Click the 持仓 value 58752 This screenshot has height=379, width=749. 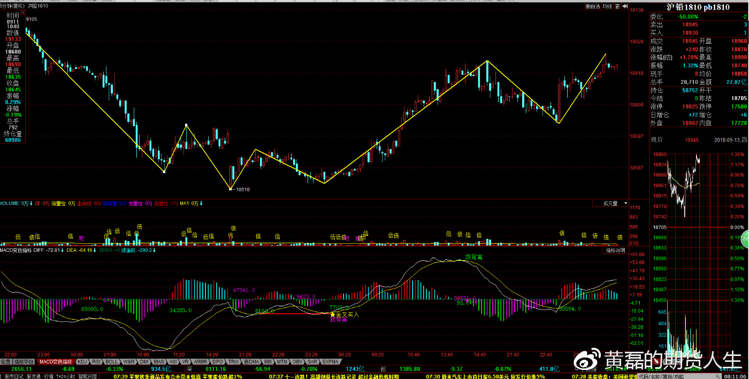pos(690,90)
